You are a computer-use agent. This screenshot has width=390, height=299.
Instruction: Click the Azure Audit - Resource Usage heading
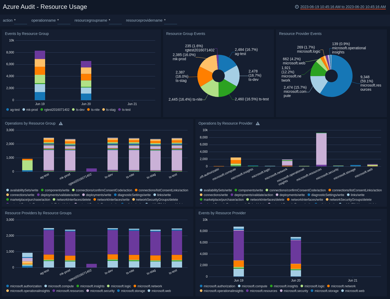45,7
